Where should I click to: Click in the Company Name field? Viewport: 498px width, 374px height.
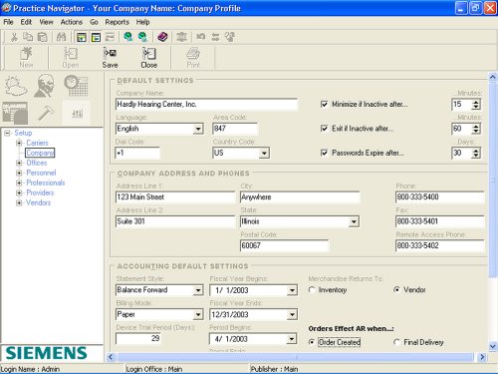pyautogui.click(x=206, y=105)
